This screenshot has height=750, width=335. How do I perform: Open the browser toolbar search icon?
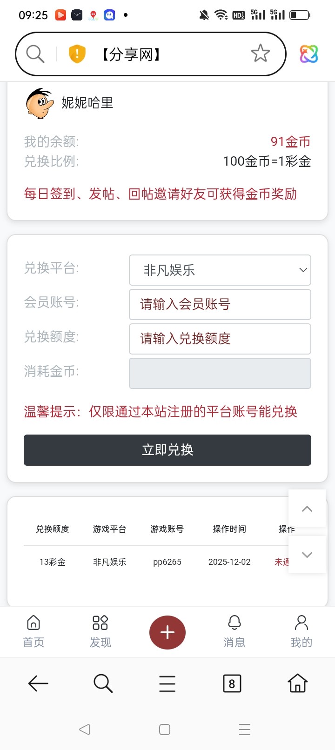103,683
